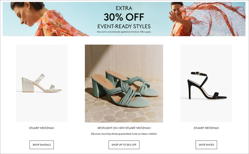Click the gold buckle on the black heel's ankle strap
This screenshot has width=249, height=154.
coord(198,73)
